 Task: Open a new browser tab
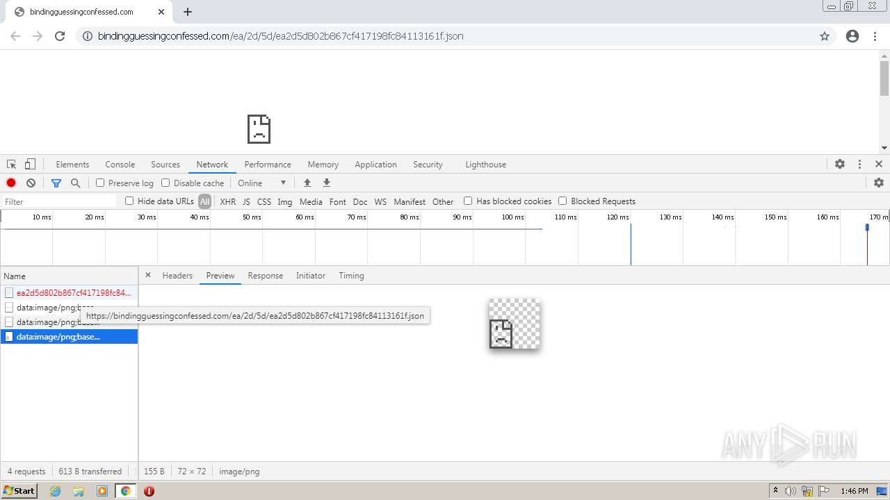(x=188, y=12)
